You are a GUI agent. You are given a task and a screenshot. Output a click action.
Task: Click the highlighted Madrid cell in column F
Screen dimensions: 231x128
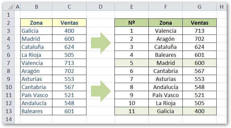(x=166, y=63)
